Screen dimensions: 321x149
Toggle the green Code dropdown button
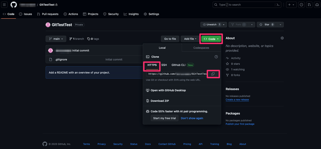pyautogui.click(x=211, y=39)
